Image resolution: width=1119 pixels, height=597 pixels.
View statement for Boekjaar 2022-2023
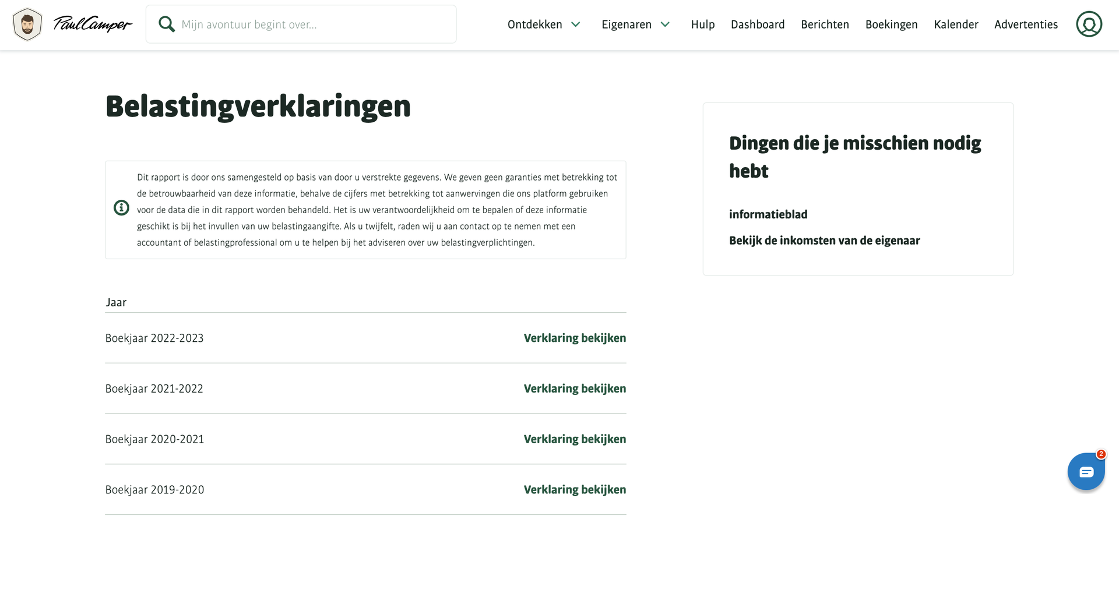pos(575,338)
